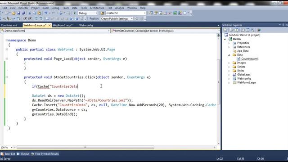This screenshot has height=162, width=288.
Task: Expand the Properties node in Solution Explorer
Action: [229, 43]
